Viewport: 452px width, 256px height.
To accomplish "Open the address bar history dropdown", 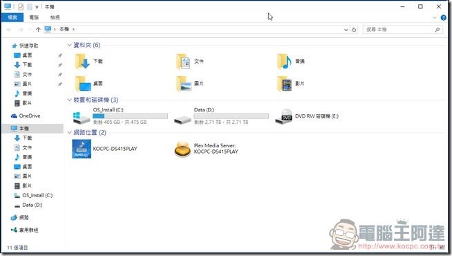I will point(346,30).
